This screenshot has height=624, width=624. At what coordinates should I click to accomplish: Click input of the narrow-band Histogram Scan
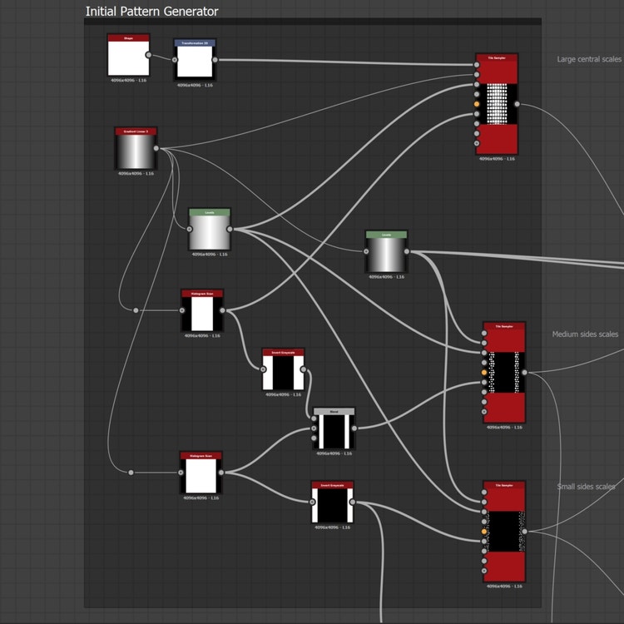click(182, 310)
